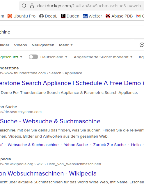The width and height of the screenshot is (144, 186).
Task: Open the chat icon beside the tabs
Action: point(142,45)
